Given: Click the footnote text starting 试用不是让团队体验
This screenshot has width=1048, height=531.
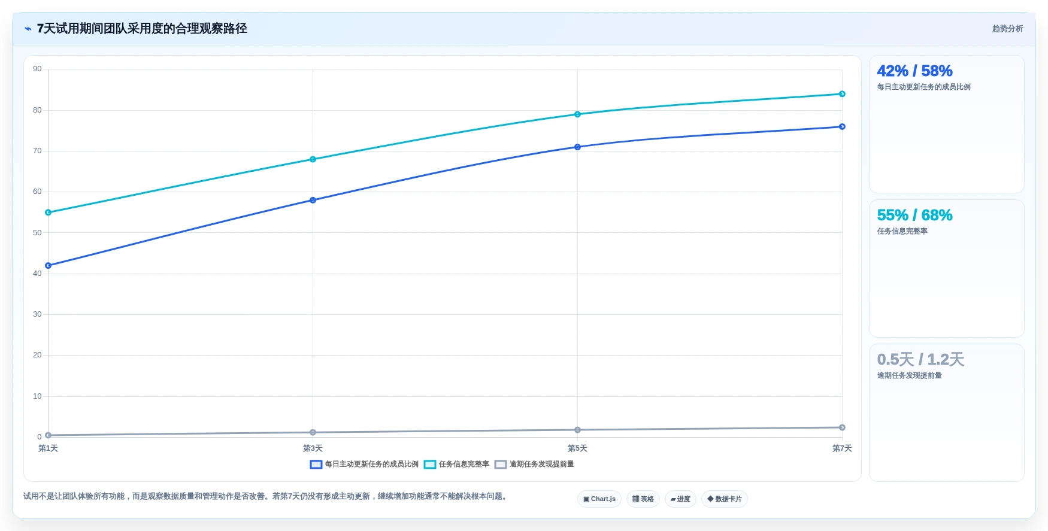Looking at the screenshot, I should (x=266, y=496).
